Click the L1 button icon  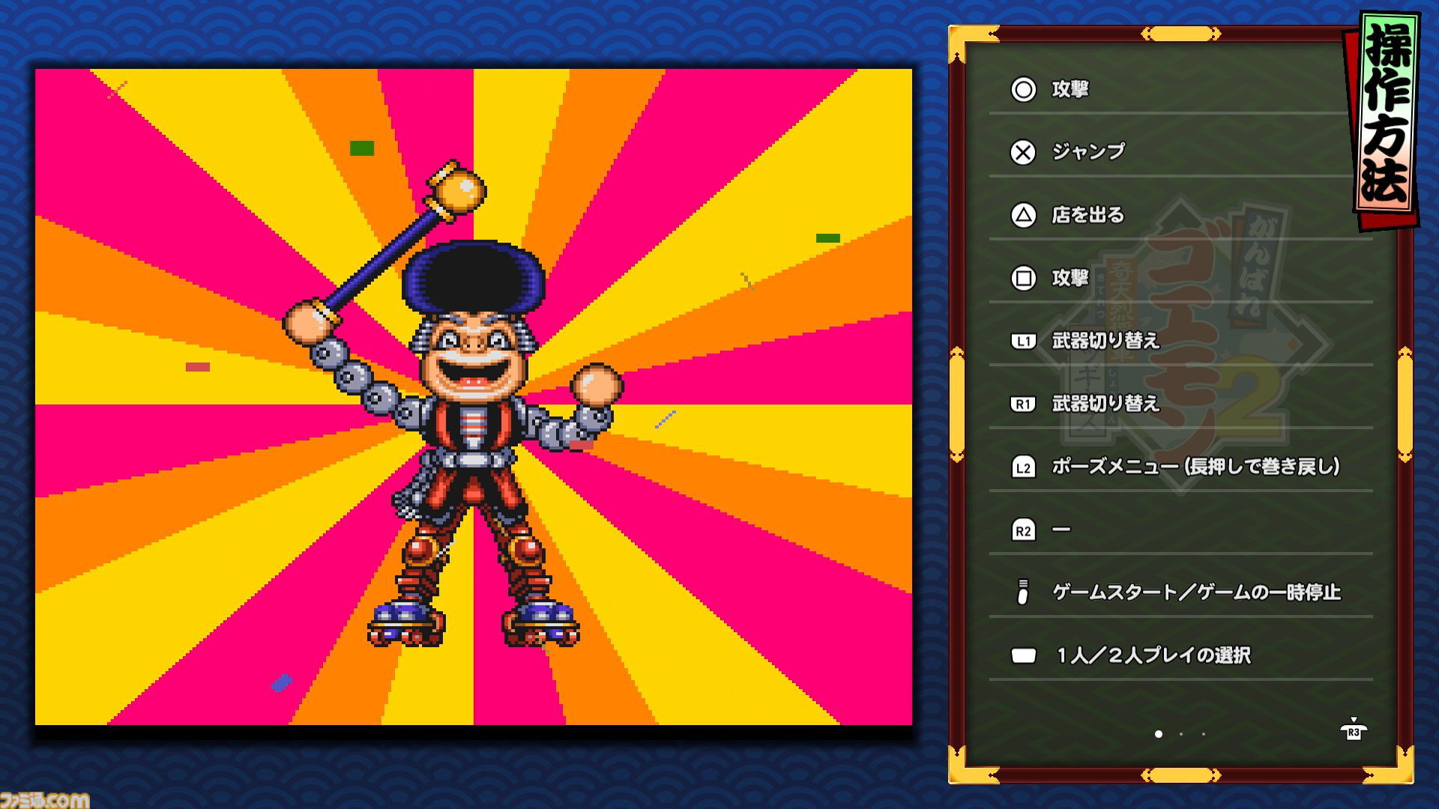pos(1023,342)
